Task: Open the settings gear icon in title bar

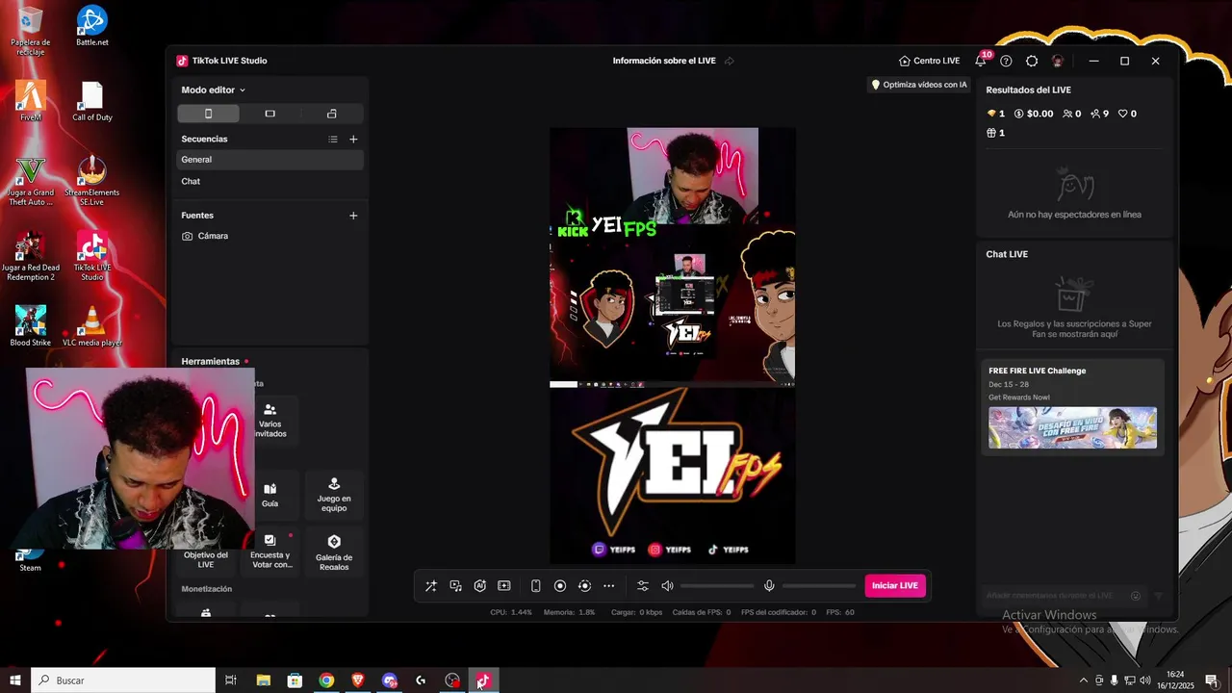Action: tap(1032, 61)
